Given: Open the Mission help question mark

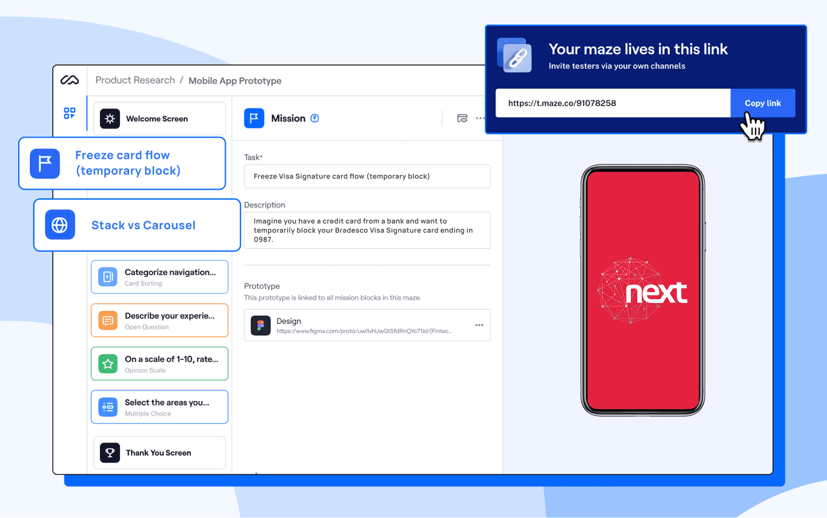Looking at the screenshot, I should (314, 118).
